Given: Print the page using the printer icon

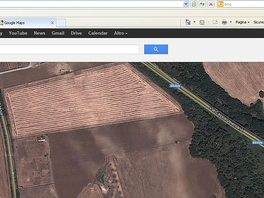Looking at the screenshot, I should (x=224, y=22).
